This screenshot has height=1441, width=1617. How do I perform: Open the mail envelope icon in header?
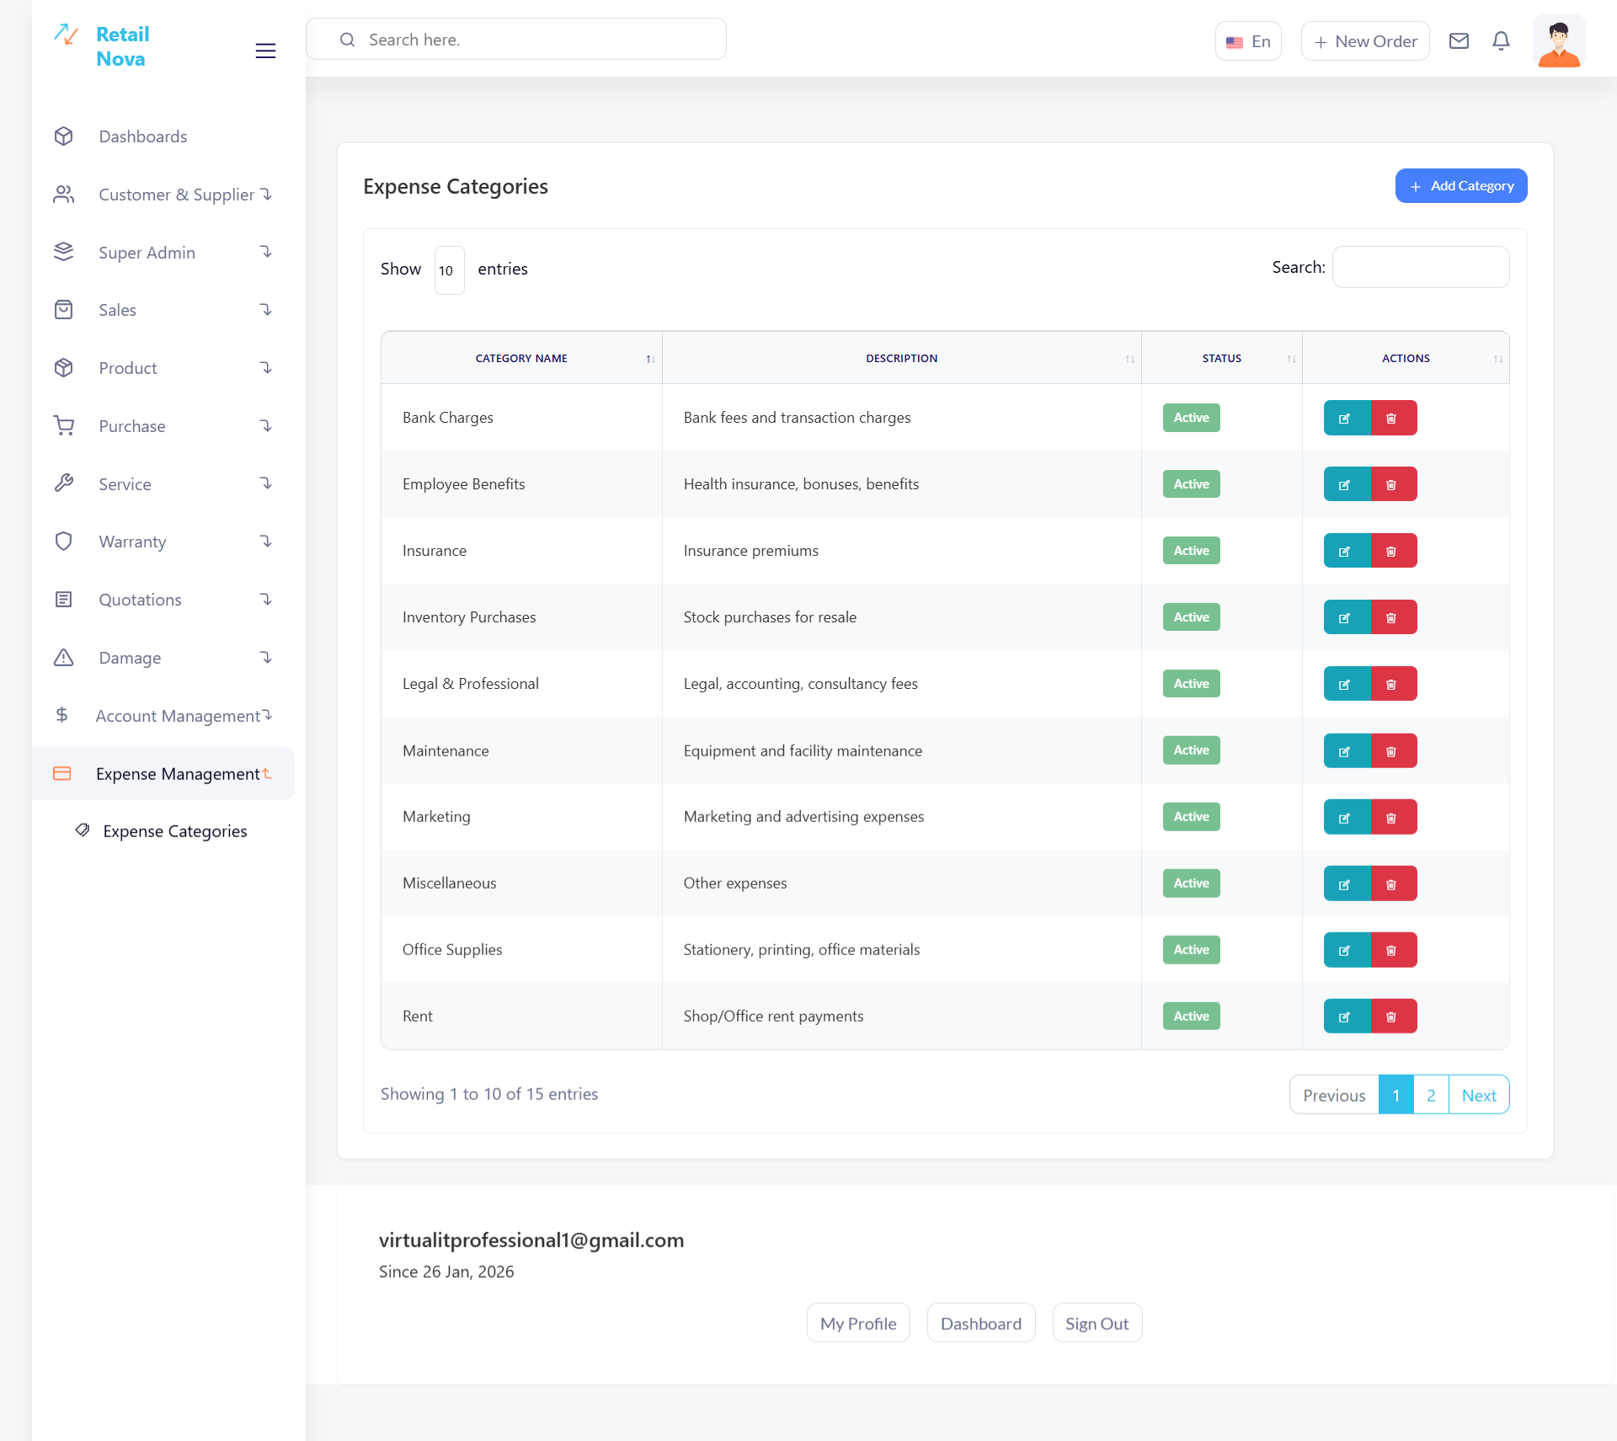point(1459,40)
